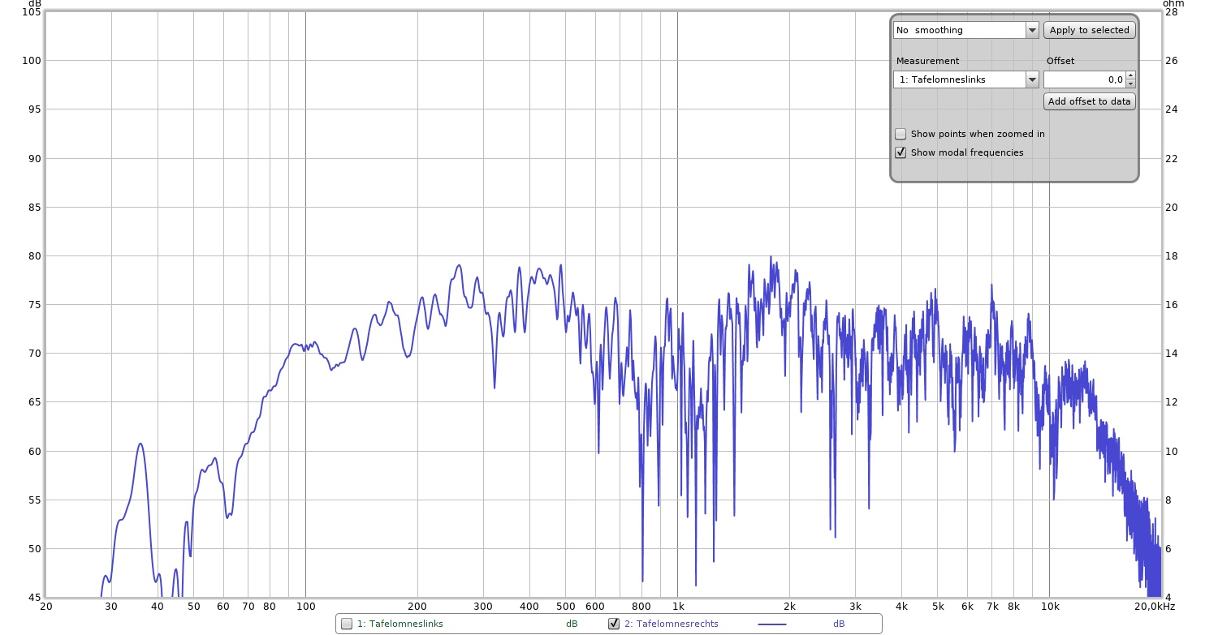Enable Show points when zoomed in

click(901, 134)
